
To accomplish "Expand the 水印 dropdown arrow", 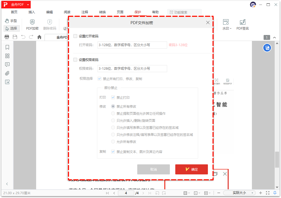I will (231, 29).
